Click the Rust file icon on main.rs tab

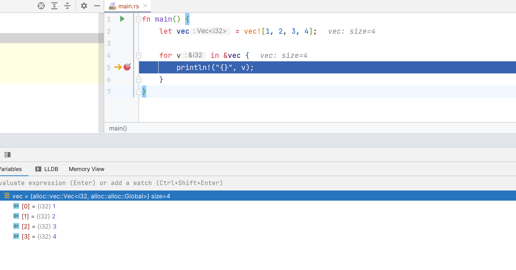[x=112, y=6]
